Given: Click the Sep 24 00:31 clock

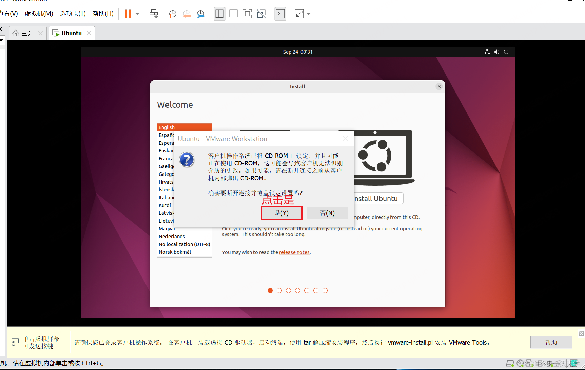Looking at the screenshot, I should pos(298,52).
